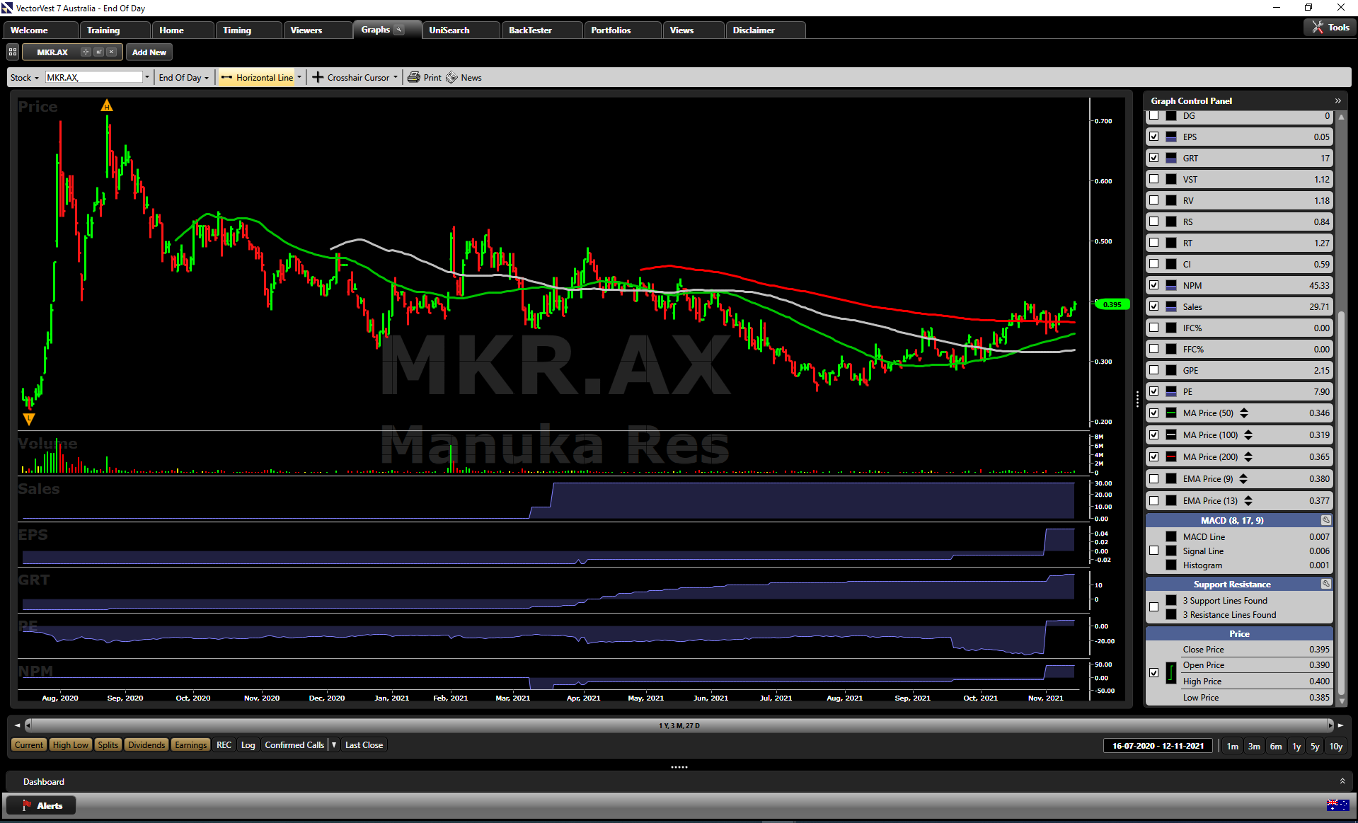The height and width of the screenshot is (823, 1358).
Task: Set range with the 10y button
Action: pos(1335,746)
